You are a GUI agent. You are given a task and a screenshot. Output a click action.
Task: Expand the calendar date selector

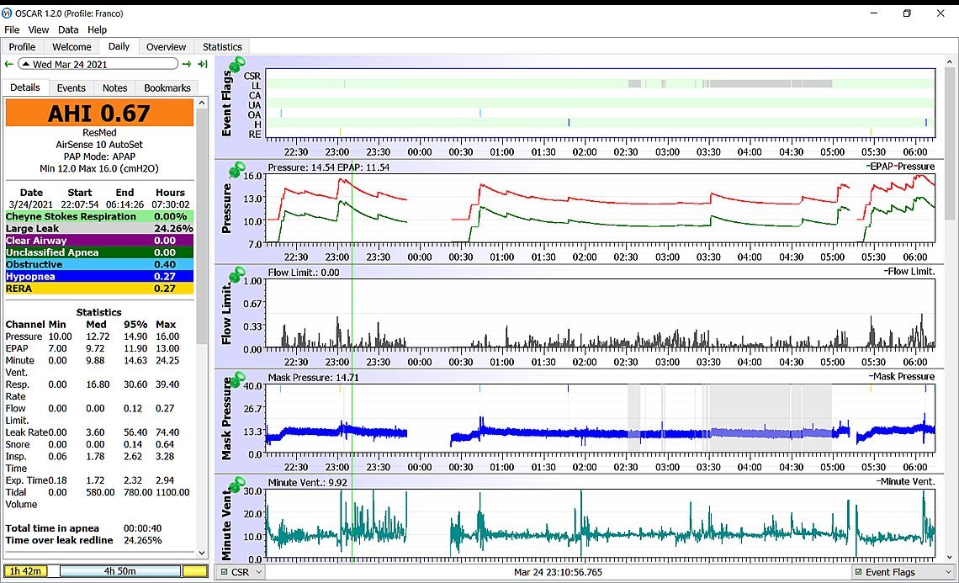tap(26, 64)
